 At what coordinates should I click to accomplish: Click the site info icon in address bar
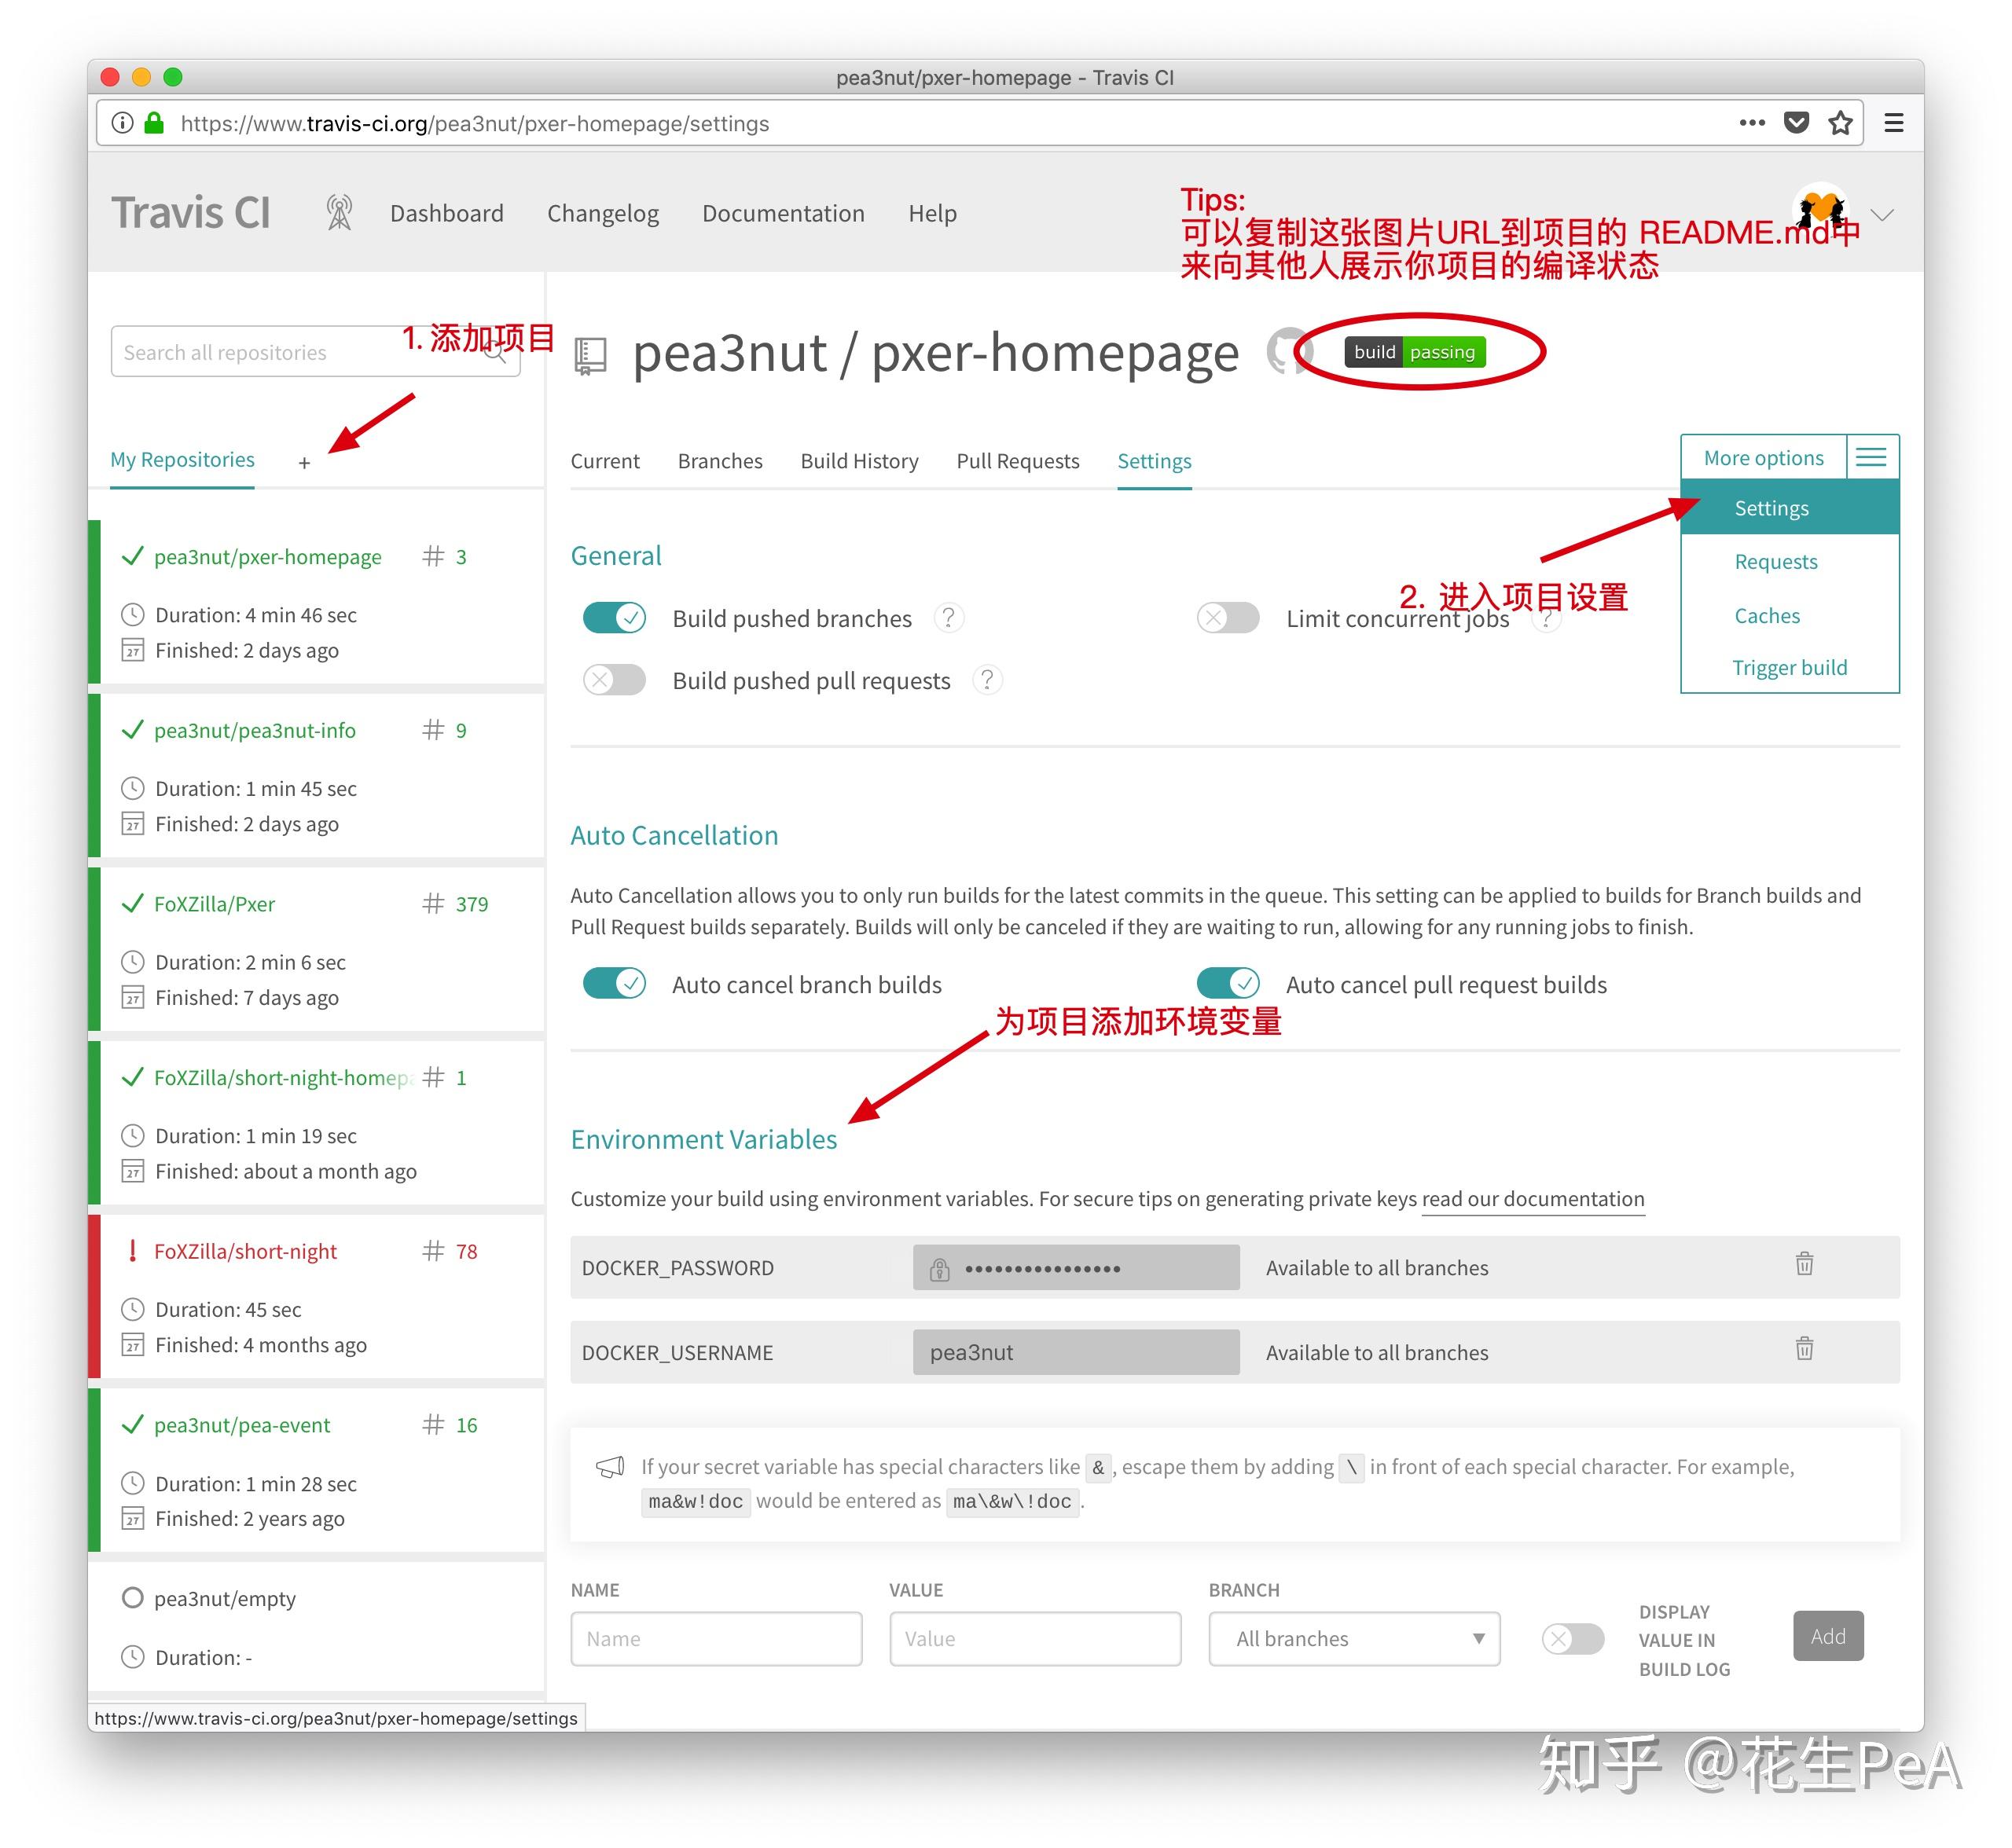(x=122, y=123)
